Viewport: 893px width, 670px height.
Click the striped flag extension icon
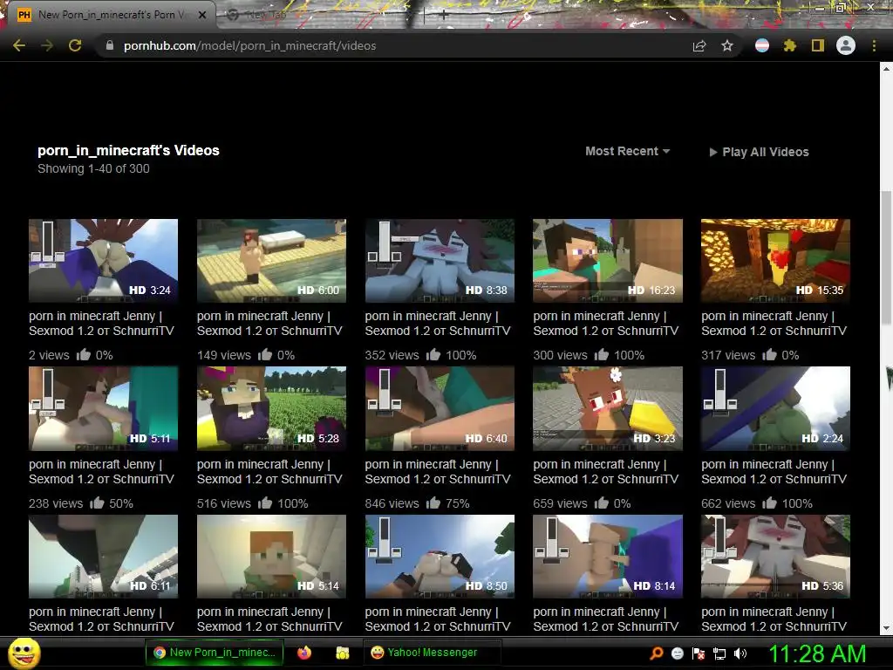point(762,45)
